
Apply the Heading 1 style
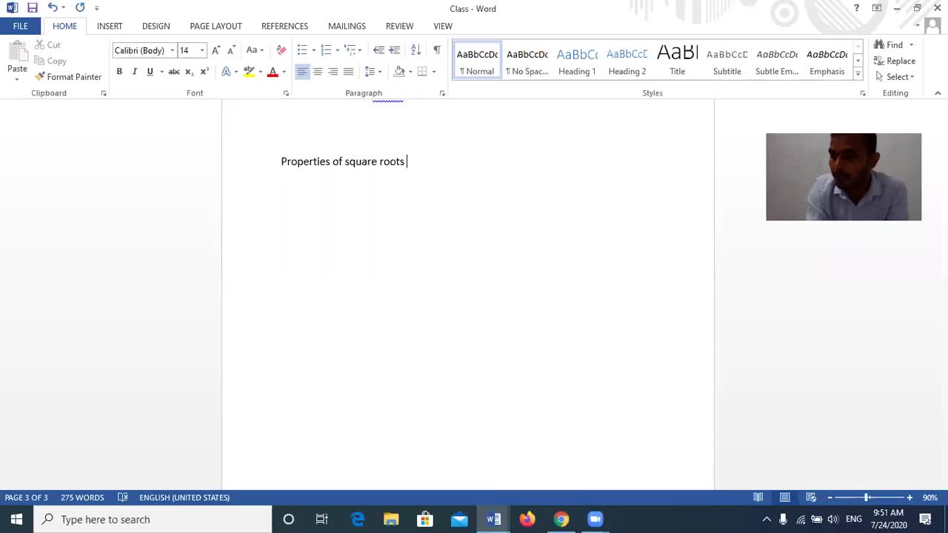[577, 61]
